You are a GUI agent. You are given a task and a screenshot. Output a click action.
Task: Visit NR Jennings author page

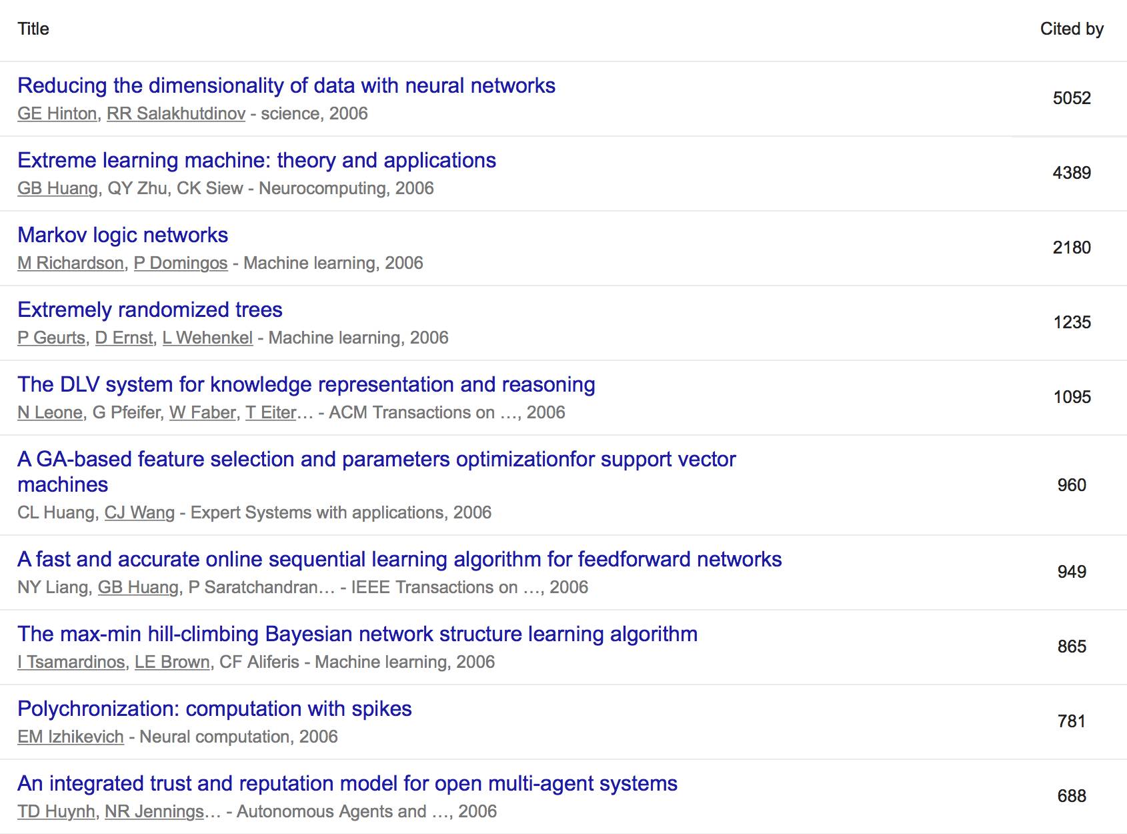coord(154,812)
